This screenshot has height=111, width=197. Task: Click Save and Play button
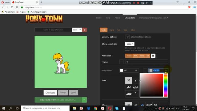tap(58, 100)
